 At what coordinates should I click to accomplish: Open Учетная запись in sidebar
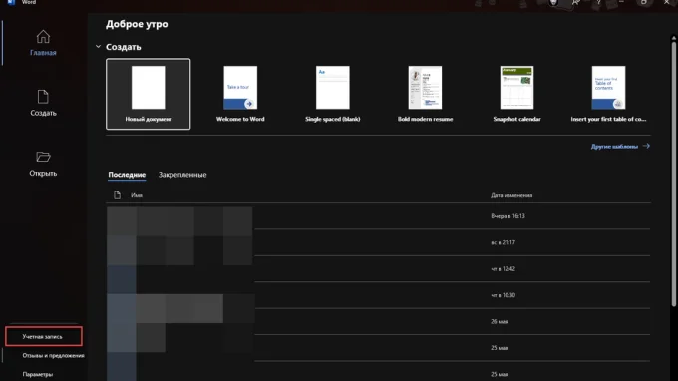tap(43, 336)
